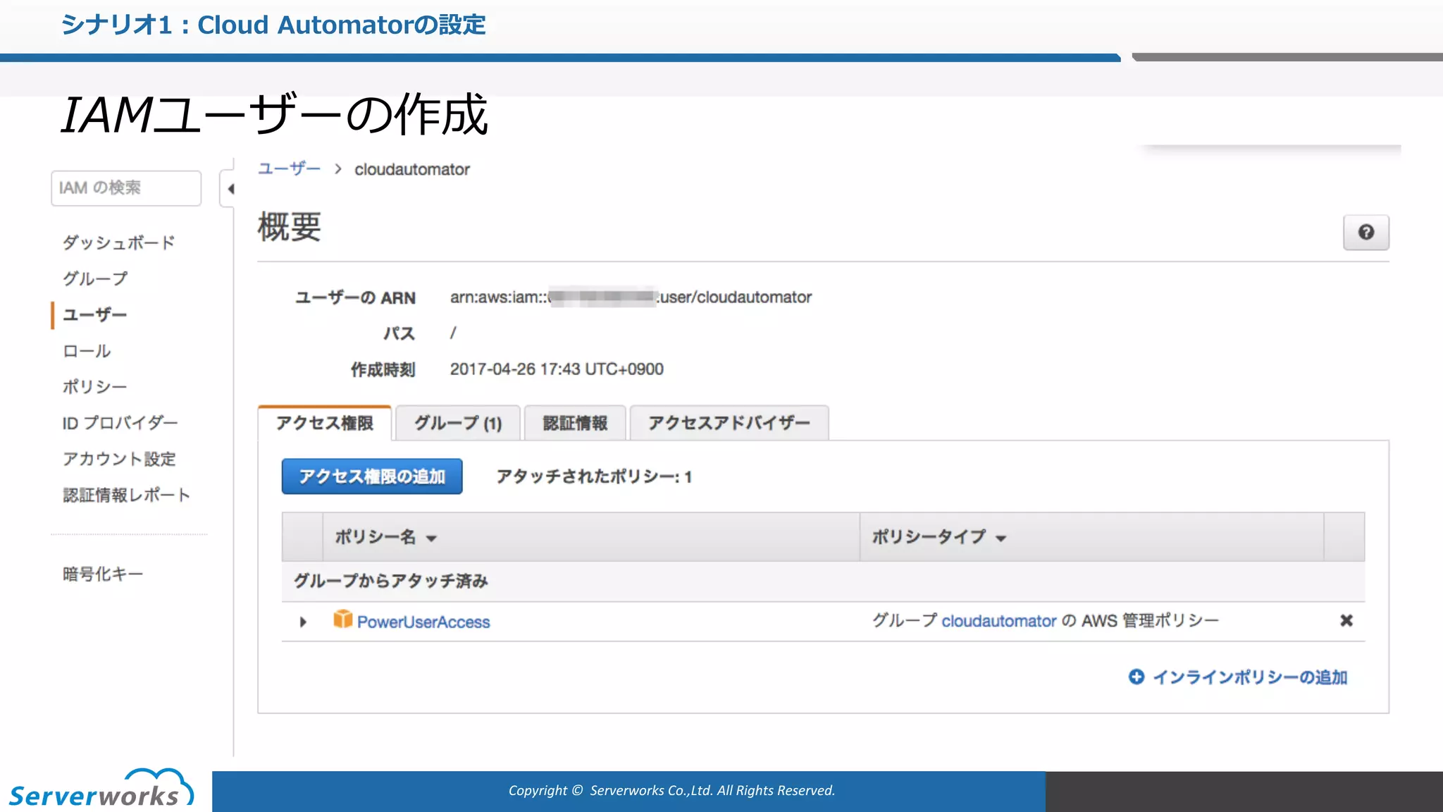
Task: Sort by ポリシータイプ column arrow
Action: pyautogui.click(x=1001, y=539)
